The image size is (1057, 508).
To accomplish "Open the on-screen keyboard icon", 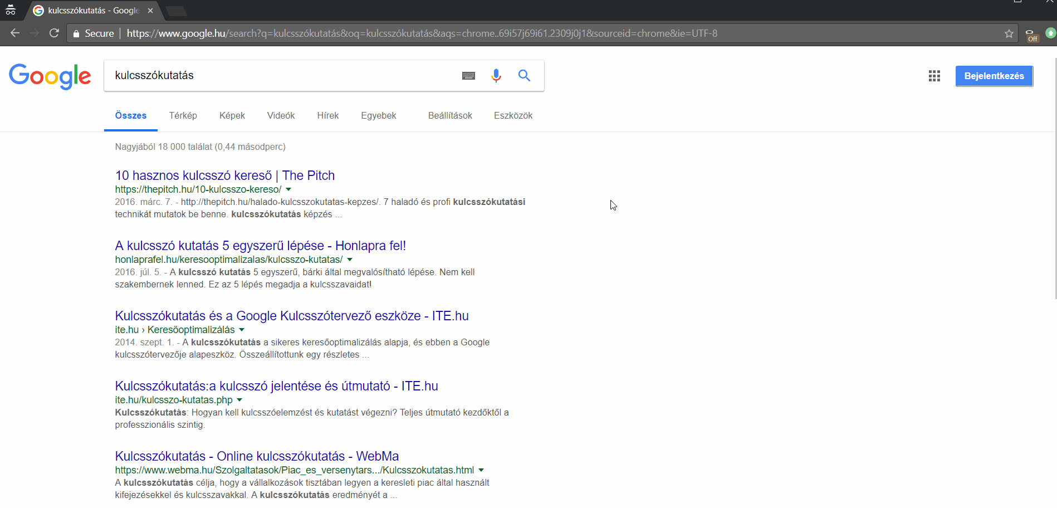I will (468, 76).
